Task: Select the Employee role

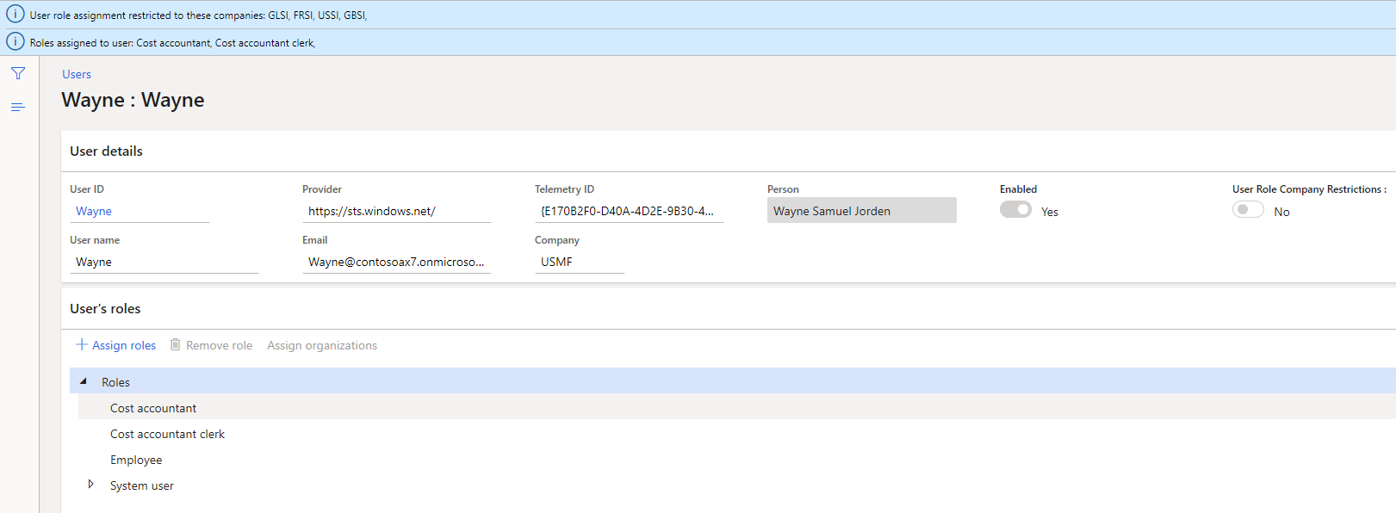Action: [736, 460]
